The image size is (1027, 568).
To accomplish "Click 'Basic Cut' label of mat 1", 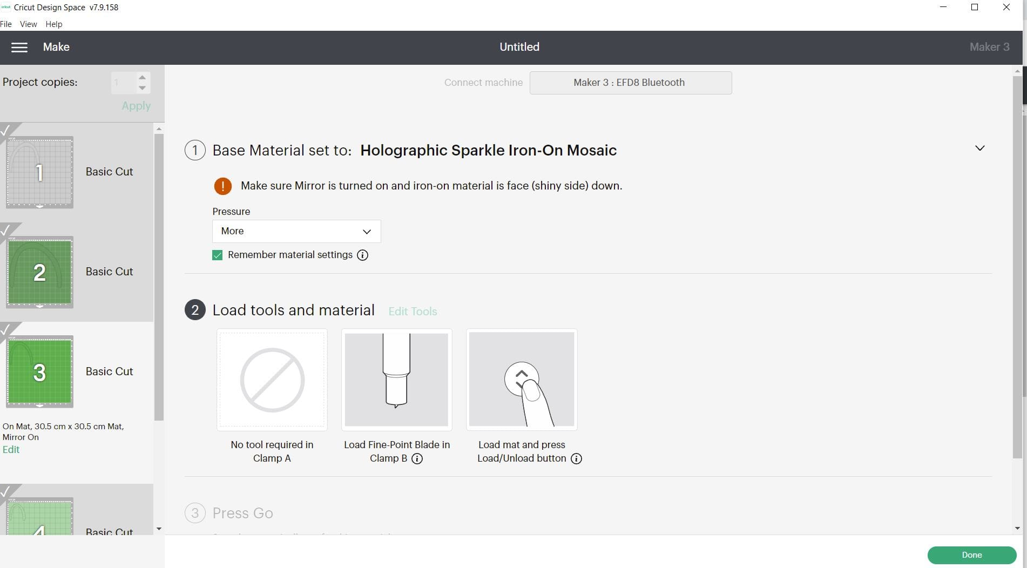I will pos(109,172).
